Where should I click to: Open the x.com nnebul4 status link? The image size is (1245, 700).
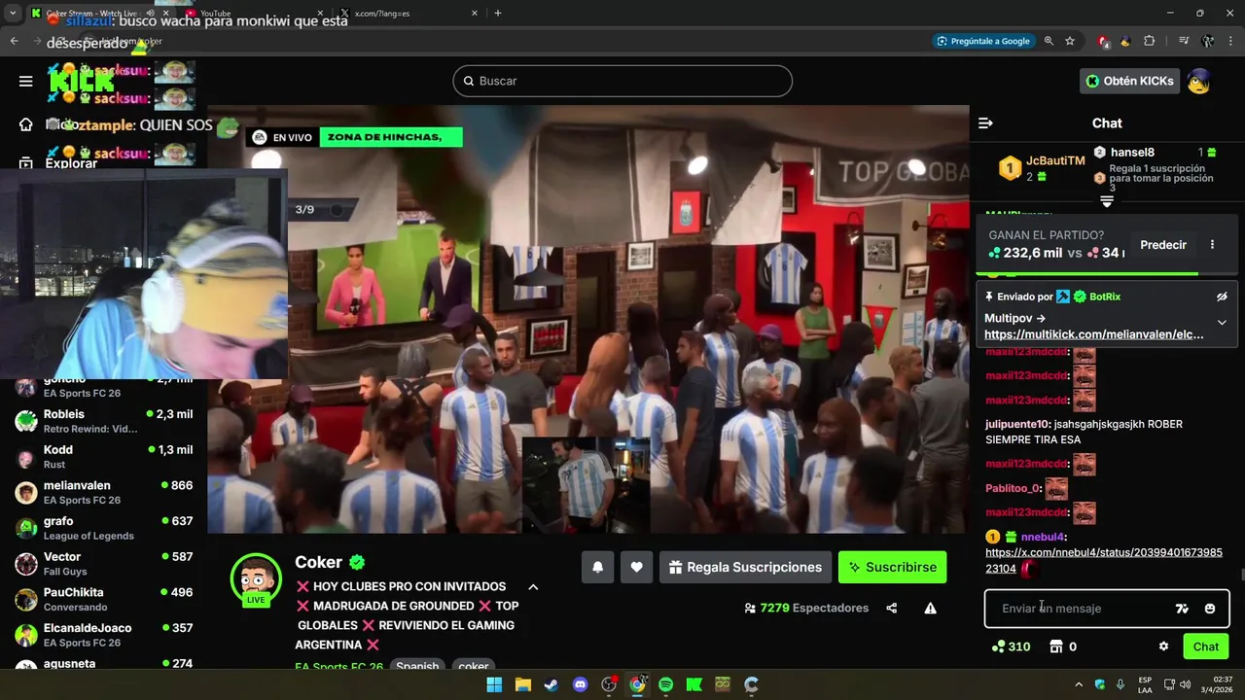[x=1104, y=561]
